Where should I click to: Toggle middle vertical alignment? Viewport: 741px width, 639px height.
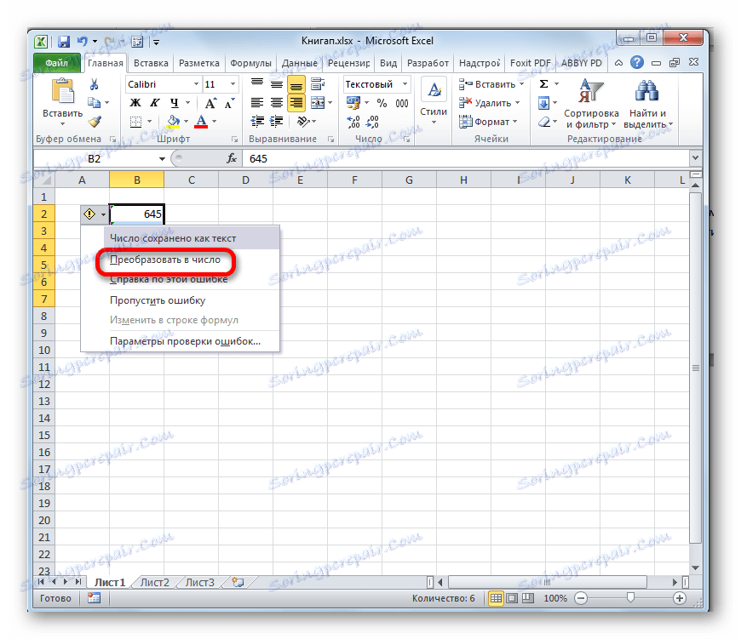coord(277,84)
